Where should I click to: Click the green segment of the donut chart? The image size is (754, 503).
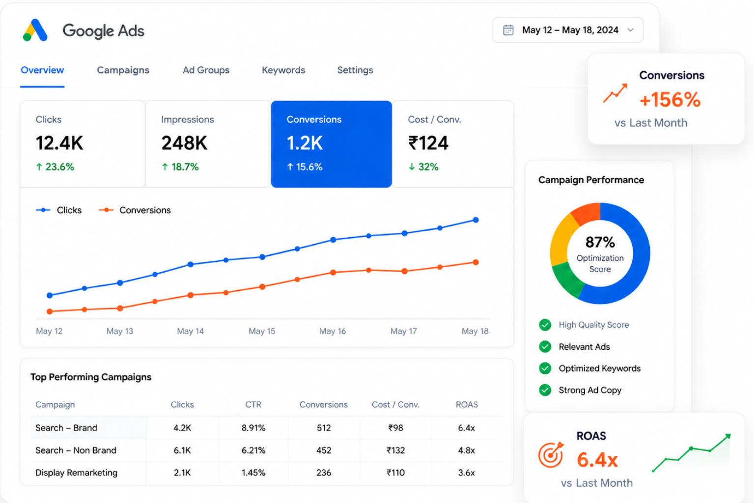[568, 280]
